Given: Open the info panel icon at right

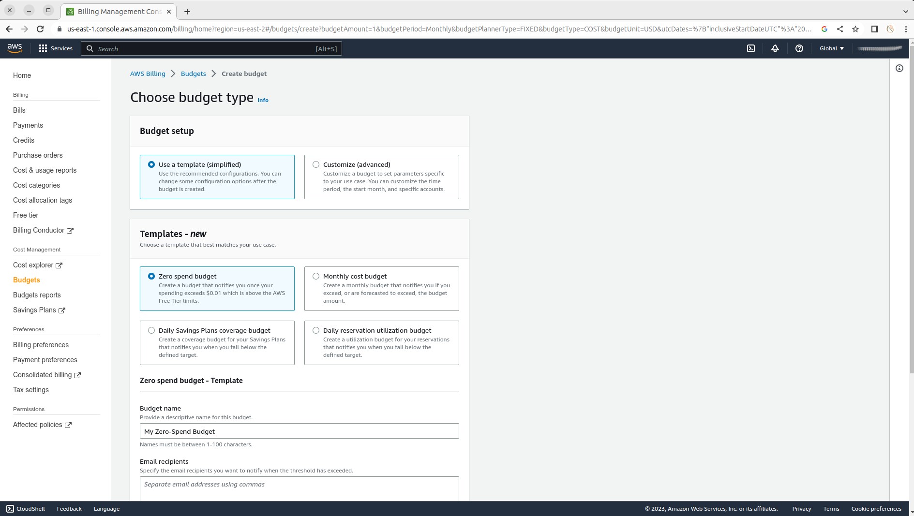Looking at the screenshot, I should (x=899, y=68).
